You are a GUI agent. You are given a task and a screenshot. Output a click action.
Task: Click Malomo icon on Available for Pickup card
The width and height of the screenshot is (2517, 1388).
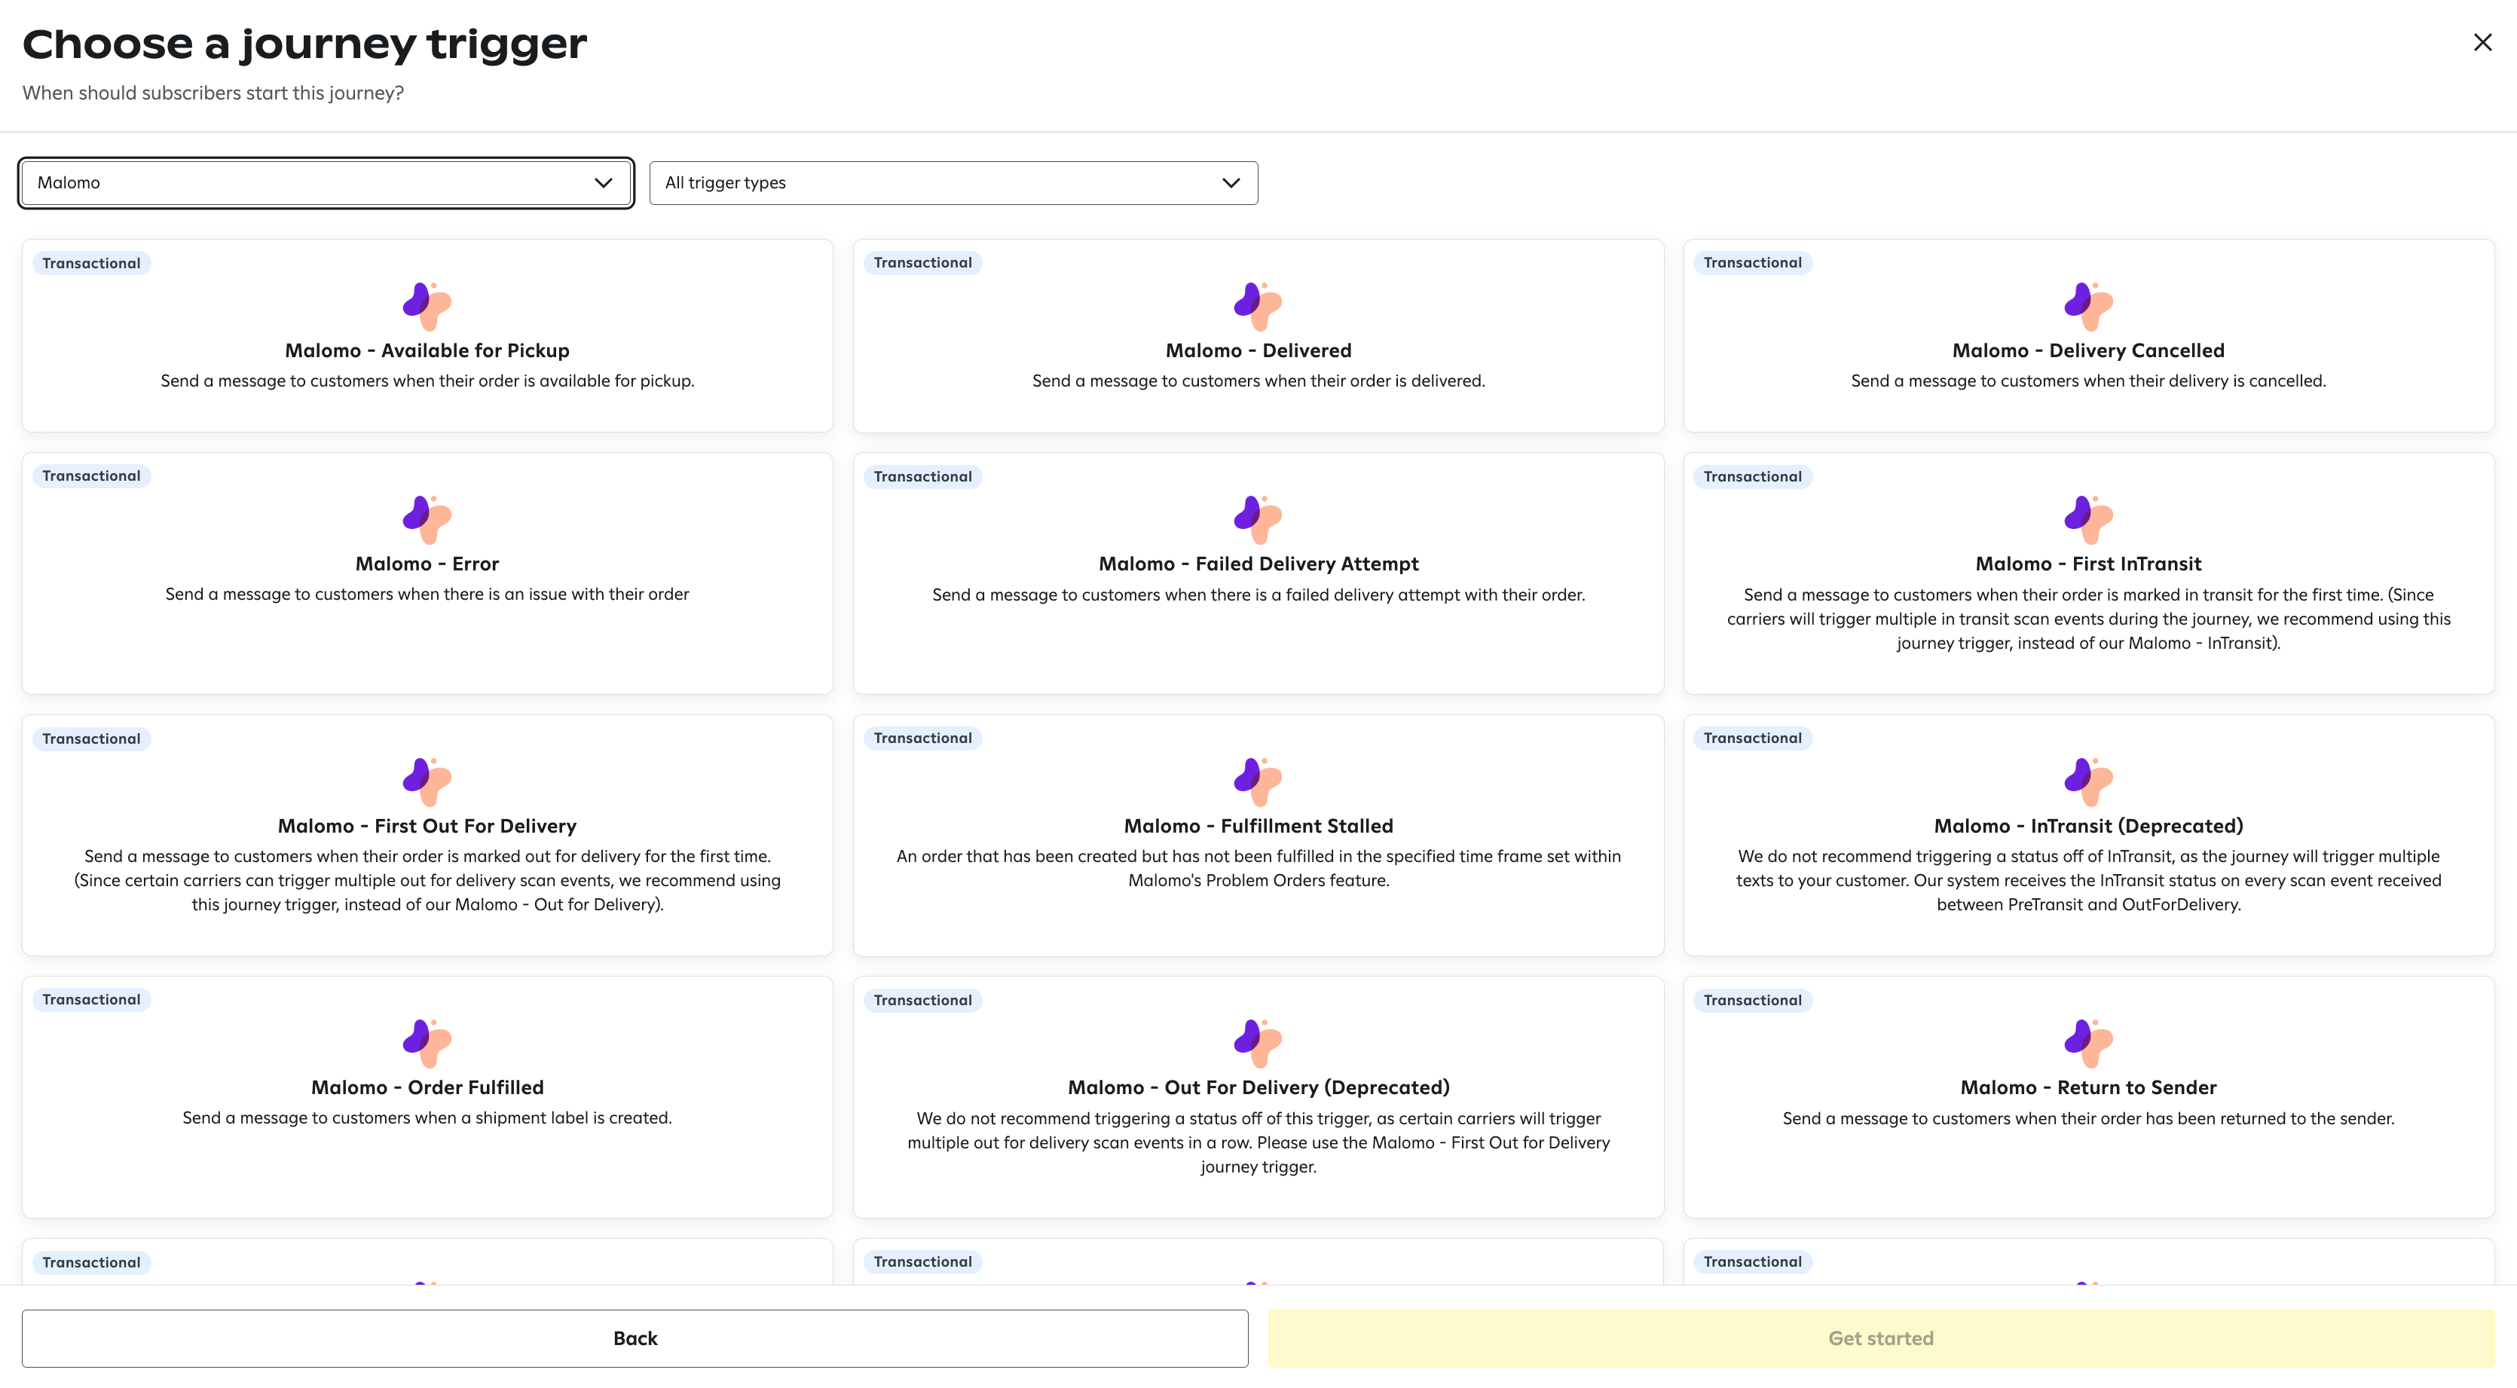(427, 306)
